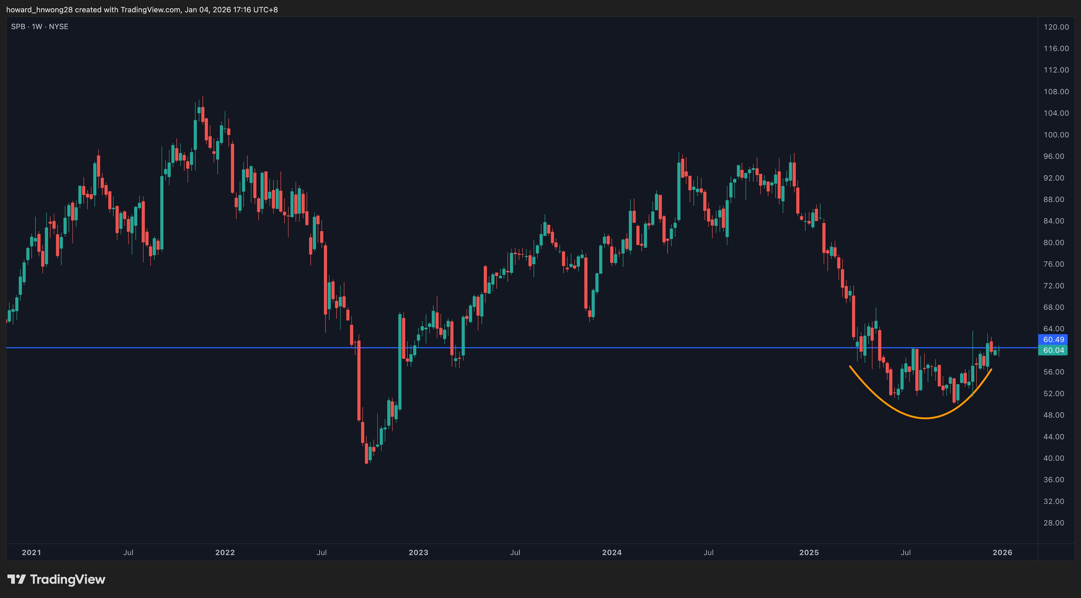Select the green 60.04 current price tag

1053,350
